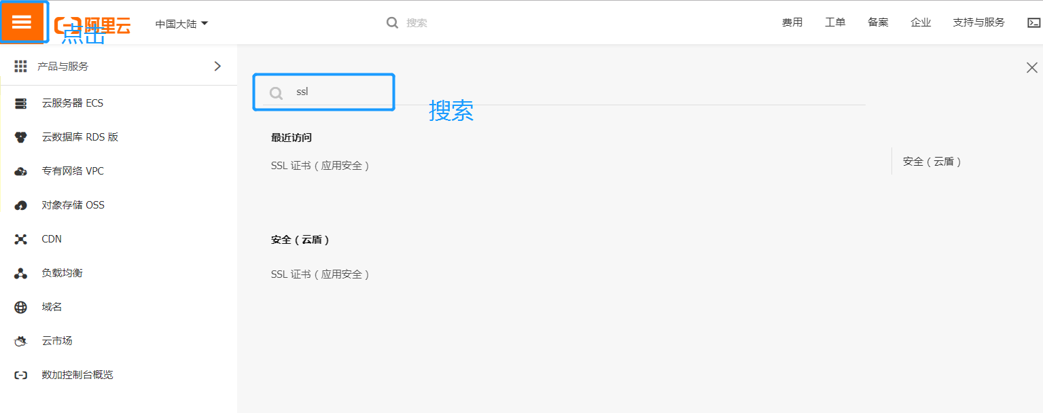1043x413 pixels.
Task: Open 数加控制台概览 from sidebar
Action: click(77, 375)
